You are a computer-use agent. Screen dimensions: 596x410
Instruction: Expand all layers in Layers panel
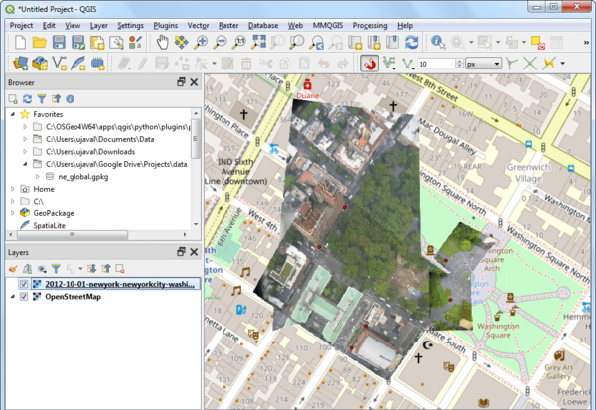(91, 269)
